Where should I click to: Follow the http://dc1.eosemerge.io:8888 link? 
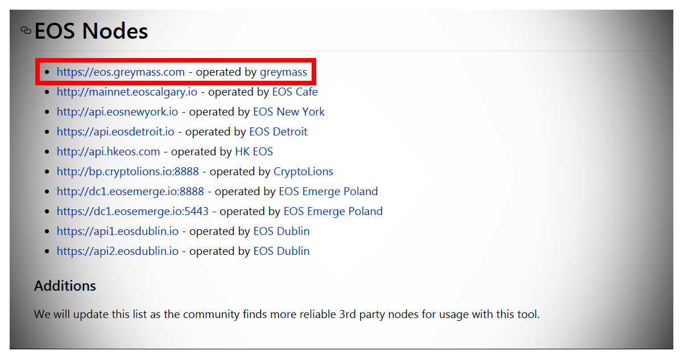pyautogui.click(x=130, y=192)
